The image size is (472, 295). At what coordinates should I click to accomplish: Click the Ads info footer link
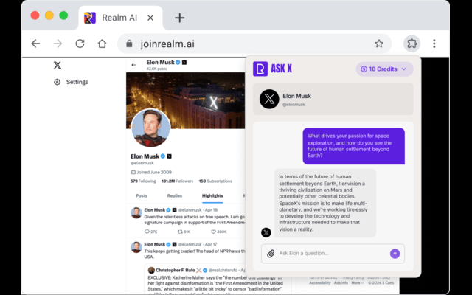tap(341, 283)
